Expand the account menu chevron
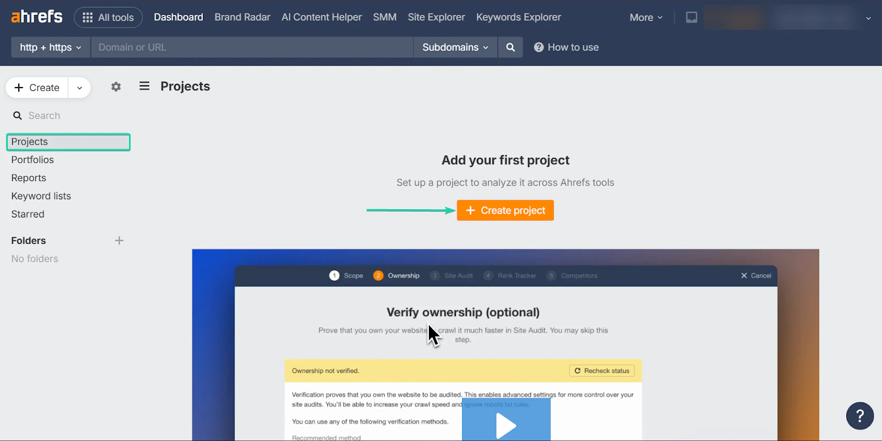Screen dimensions: 882x441 pos(868,18)
